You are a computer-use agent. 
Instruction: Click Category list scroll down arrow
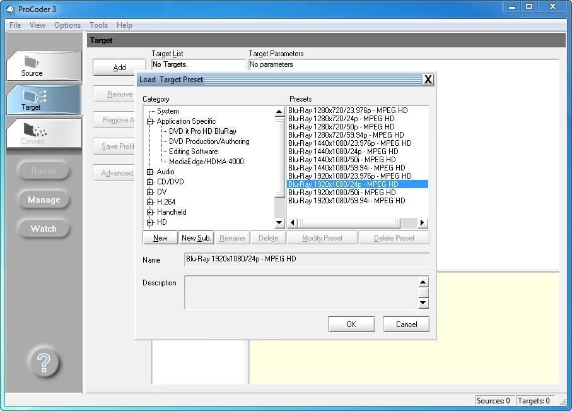(279, 222)
